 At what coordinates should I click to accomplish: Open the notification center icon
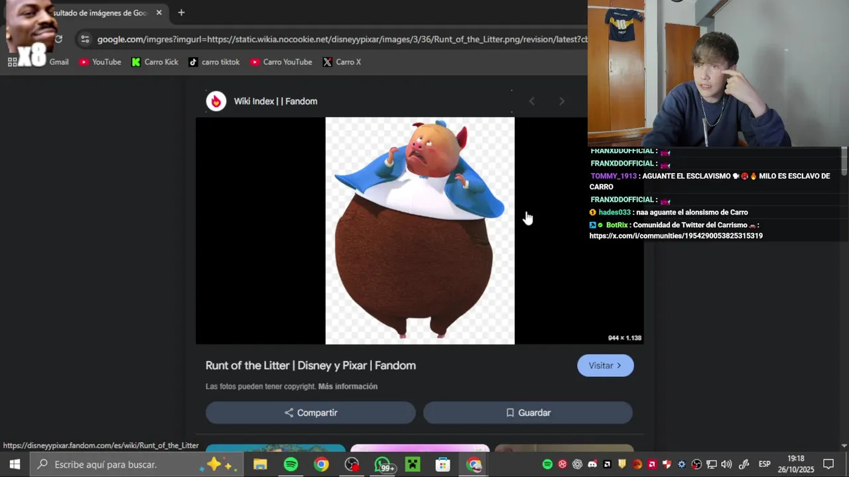pyautogui.click(x=828, y=464)
